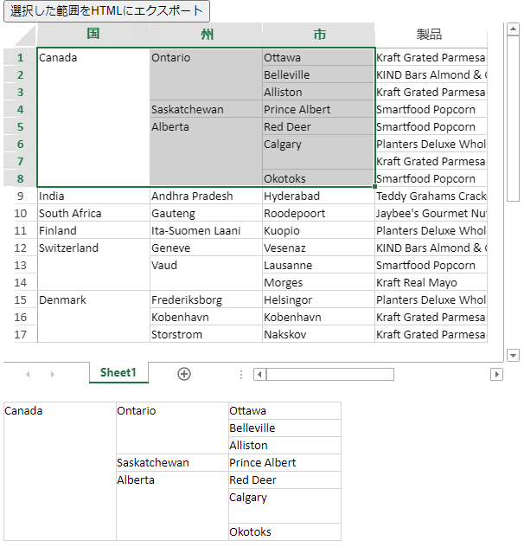Viewport: 524px width, 547px height.
Task: Click the vertical scrollbar down arrow
Action: tap(513, 355)
